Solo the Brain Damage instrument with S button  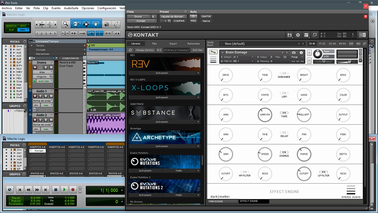309,52
